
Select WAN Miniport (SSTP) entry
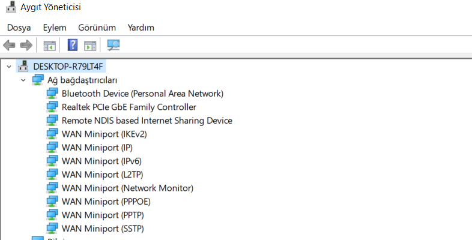tap(103, 229)
